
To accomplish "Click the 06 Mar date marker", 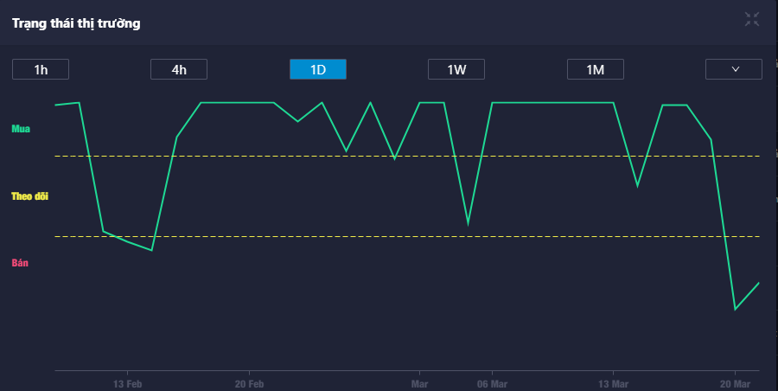I will click(x=492, y=383).
